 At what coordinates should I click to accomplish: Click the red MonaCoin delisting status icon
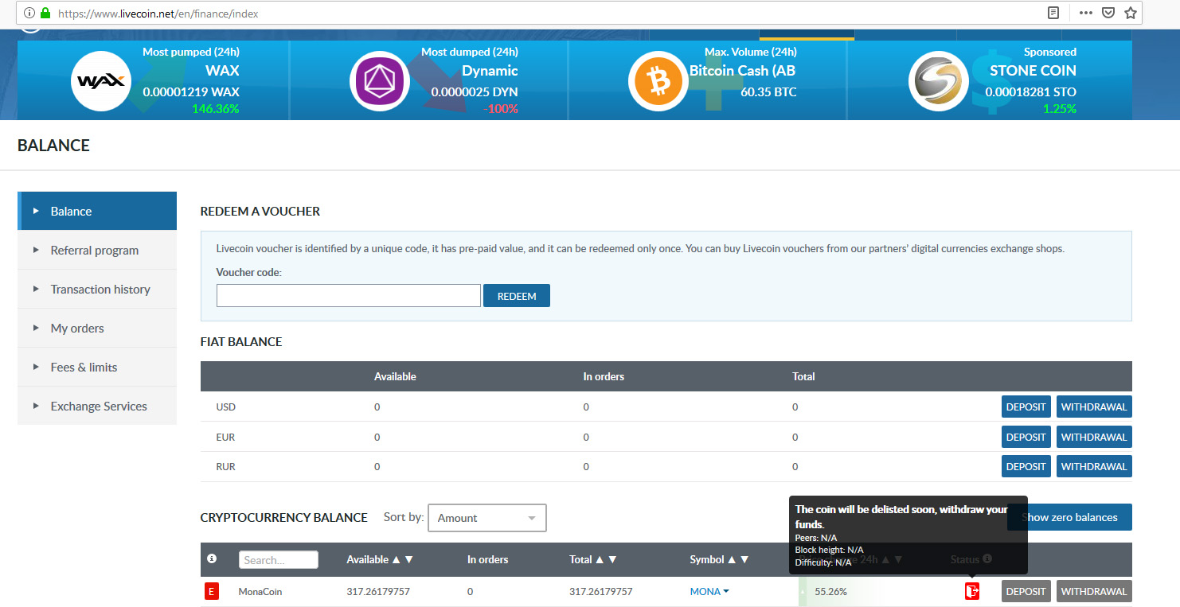point(971,591)
